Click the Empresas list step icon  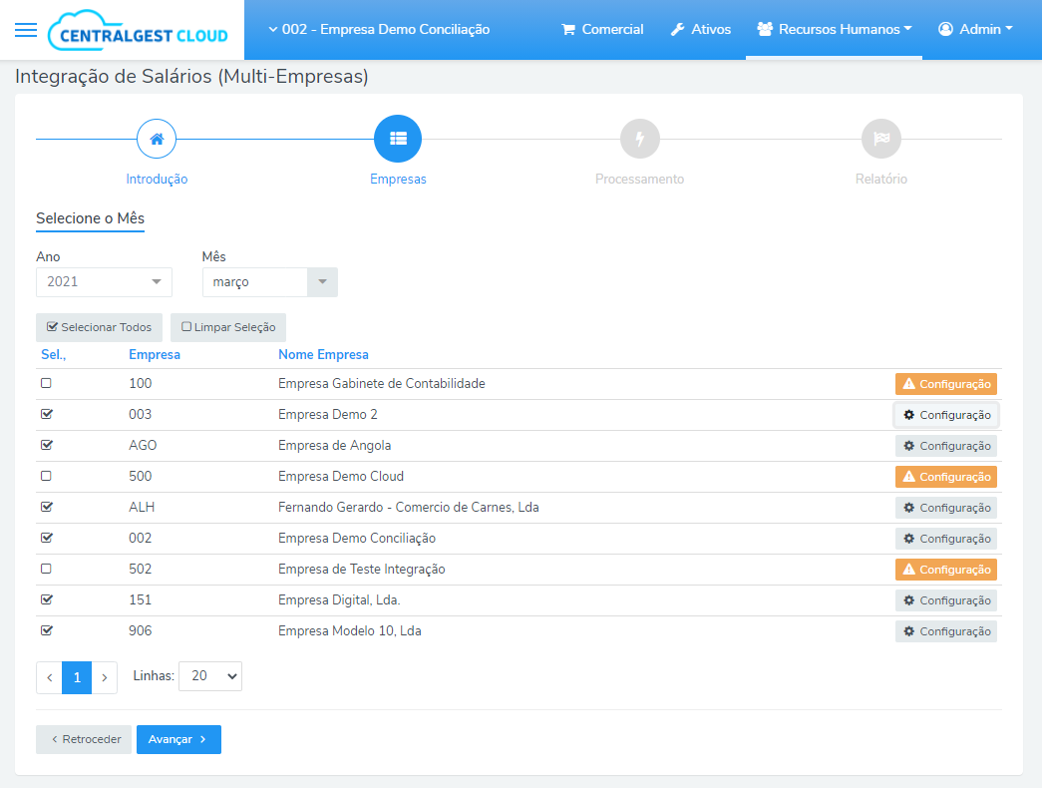click(398, 139)
